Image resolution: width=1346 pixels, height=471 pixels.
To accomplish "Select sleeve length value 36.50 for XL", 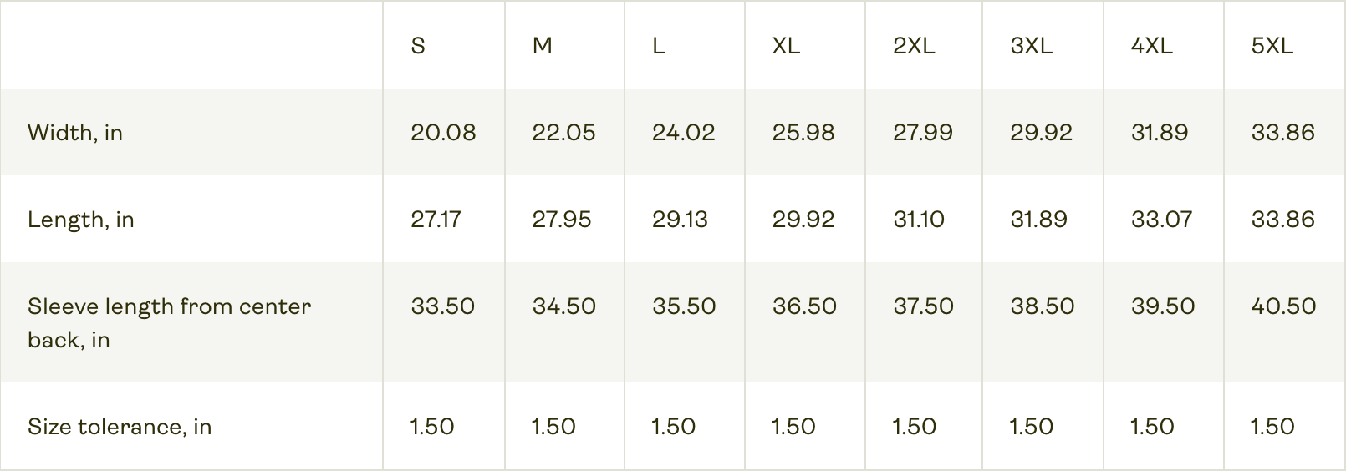I will click(x=804, y=306).
